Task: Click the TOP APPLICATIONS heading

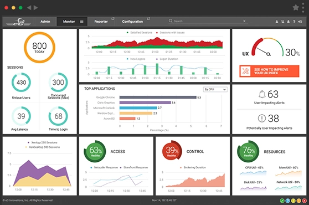Action: (x=100, y=89)
